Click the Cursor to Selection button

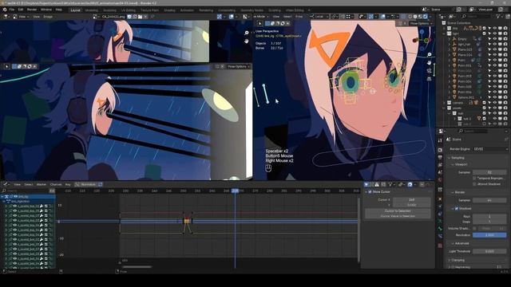398,210
